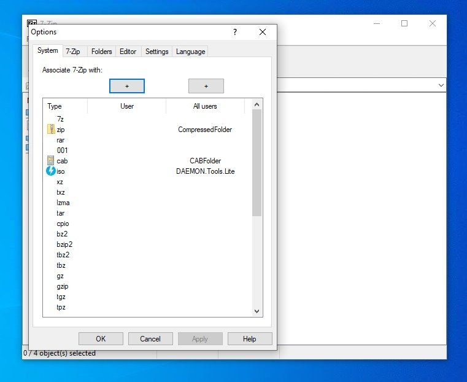
Task: Select the tar file type row
Action: [147, 212]
